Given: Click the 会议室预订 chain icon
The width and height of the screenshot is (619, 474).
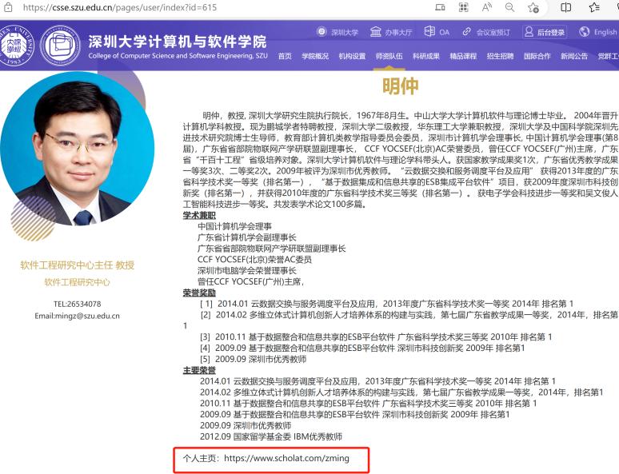Looking at the screenshot, I should 466,32.
